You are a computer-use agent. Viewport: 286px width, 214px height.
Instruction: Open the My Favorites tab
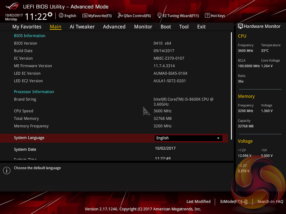pos(27,27)
